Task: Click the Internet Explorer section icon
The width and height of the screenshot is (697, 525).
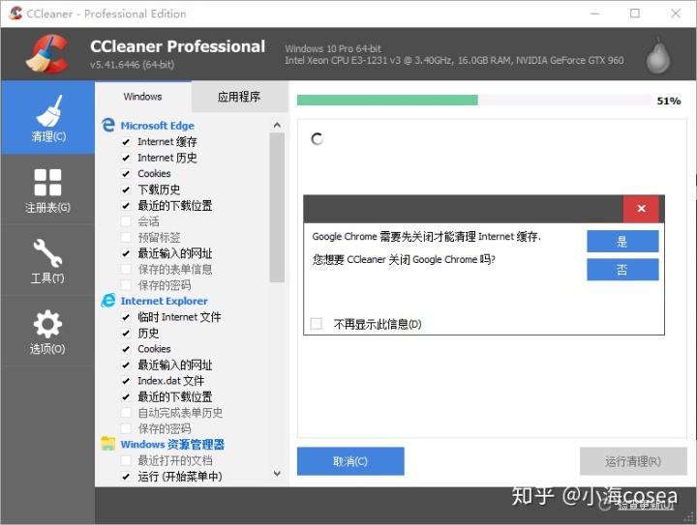Action: [108, 301]
